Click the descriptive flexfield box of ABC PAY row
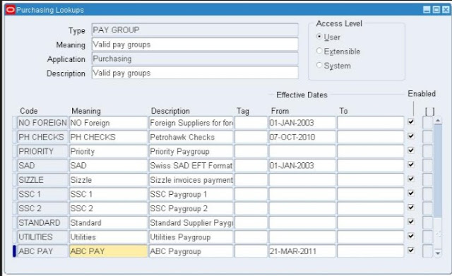This screenshot has width=452, height=276. 427,251
